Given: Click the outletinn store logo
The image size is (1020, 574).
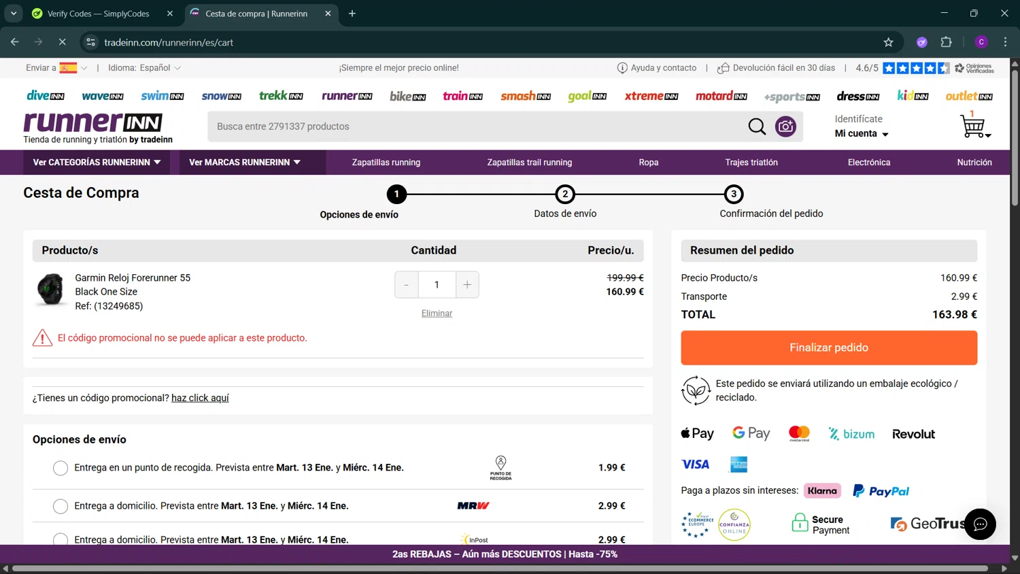Looking at the screenshot, I should click(968, 96).
